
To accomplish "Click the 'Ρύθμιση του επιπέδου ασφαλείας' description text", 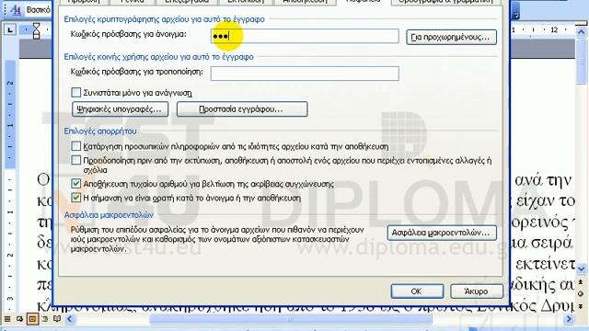I will tap(217, 239).
